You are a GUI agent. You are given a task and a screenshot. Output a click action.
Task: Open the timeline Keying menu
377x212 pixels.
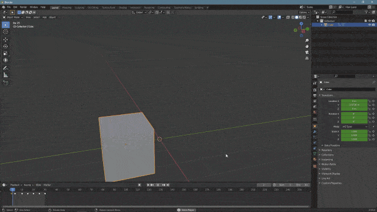(x=28, y=185)
